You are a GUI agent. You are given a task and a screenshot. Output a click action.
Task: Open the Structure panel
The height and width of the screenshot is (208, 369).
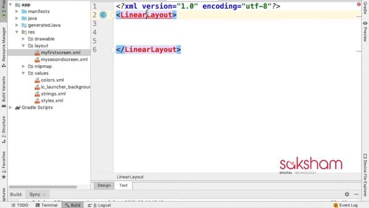tap(3, 129)
